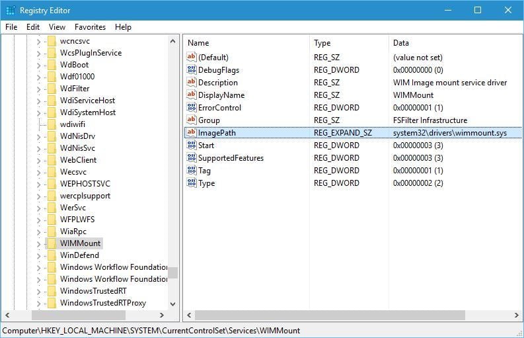The height and width of the screenshot is (338, 524).
Task: Click the string icon beside Description
Action: coord(191,82)
